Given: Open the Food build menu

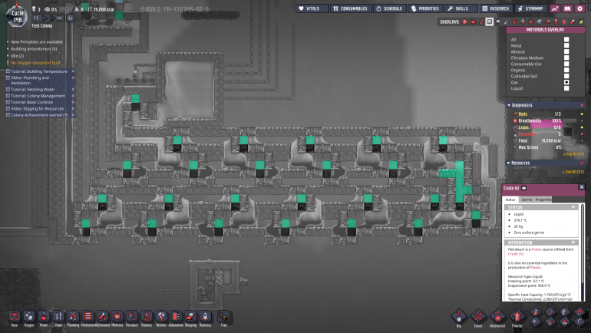Looking at the screenshot, I should click(x=58, y=317).
